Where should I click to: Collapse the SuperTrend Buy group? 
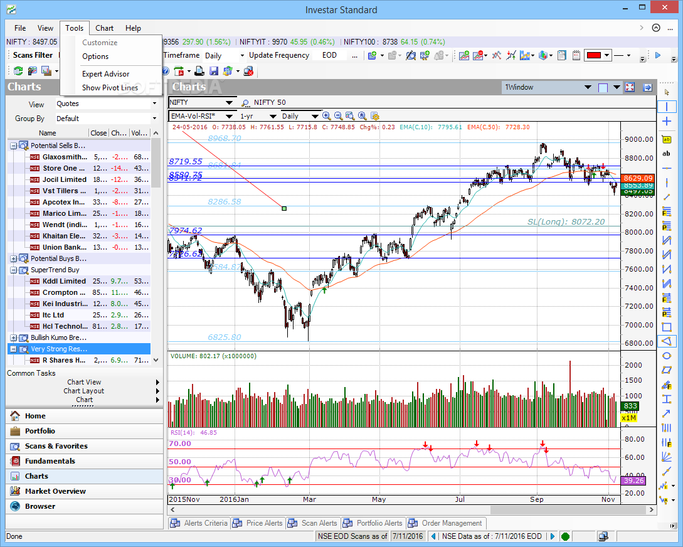[x=14, y=270]
